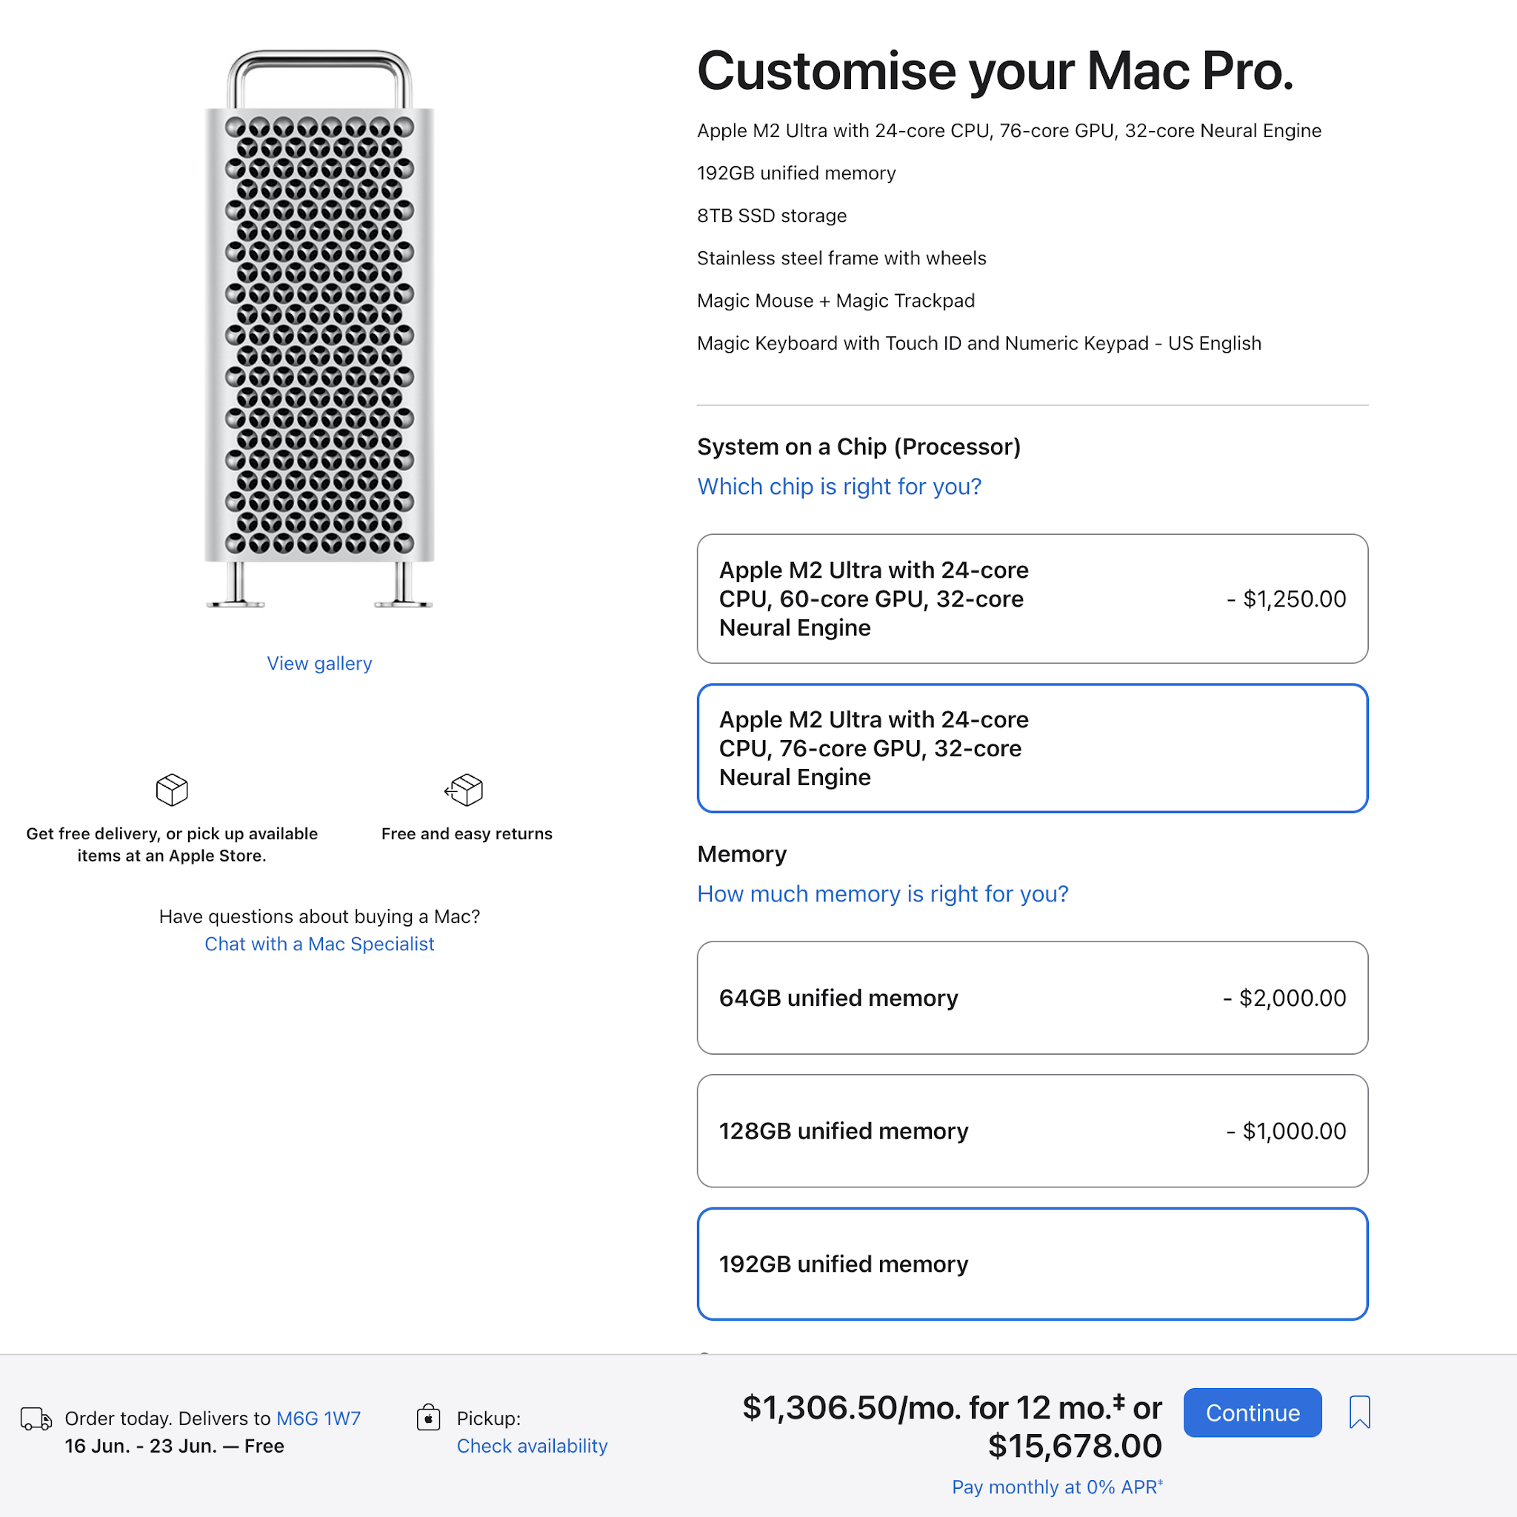Chat with a Mac Specialist
The image size is (1517, 1517).
click(319, 944)
